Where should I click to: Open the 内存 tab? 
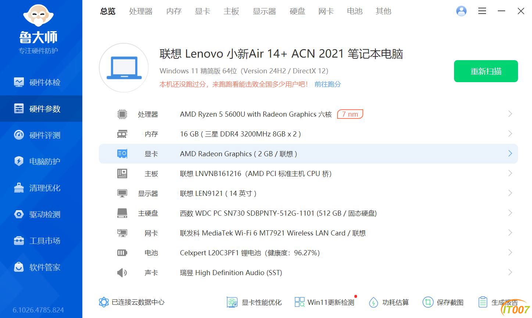pyautogui.click(x=174, y=11)
